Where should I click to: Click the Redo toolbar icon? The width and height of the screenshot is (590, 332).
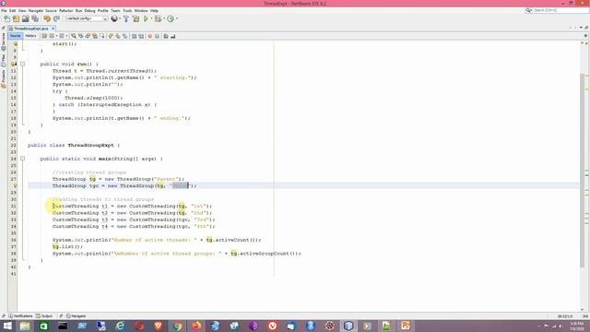point(56,18)
